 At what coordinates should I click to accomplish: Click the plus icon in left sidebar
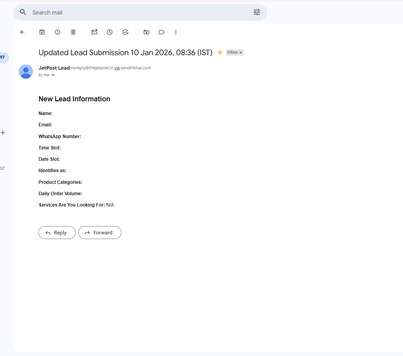(x=3, y=133)
